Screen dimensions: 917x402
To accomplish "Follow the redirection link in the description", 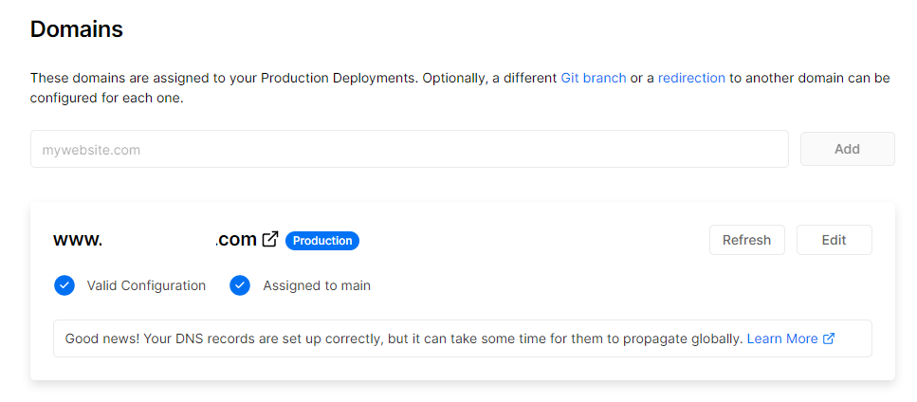I will click(x=691, y=78).
